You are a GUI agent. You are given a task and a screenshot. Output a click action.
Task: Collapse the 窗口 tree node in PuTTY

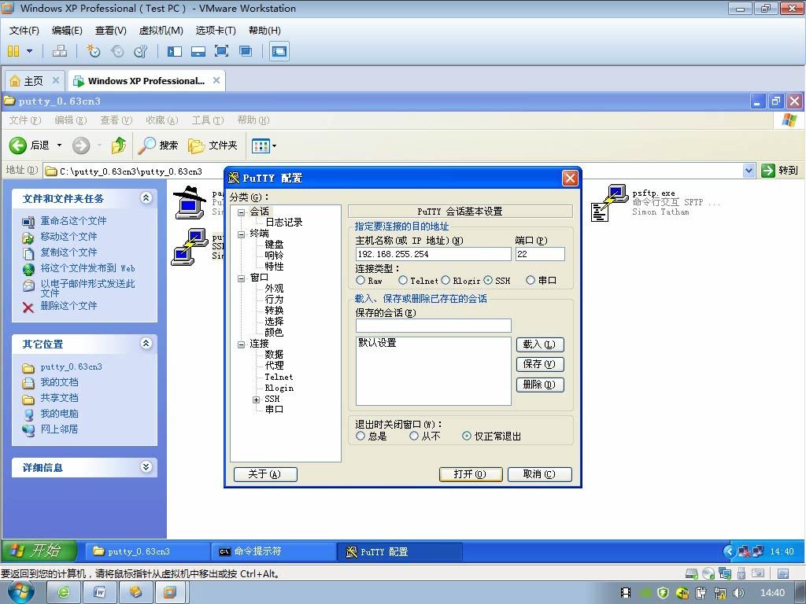coord(241,278)
